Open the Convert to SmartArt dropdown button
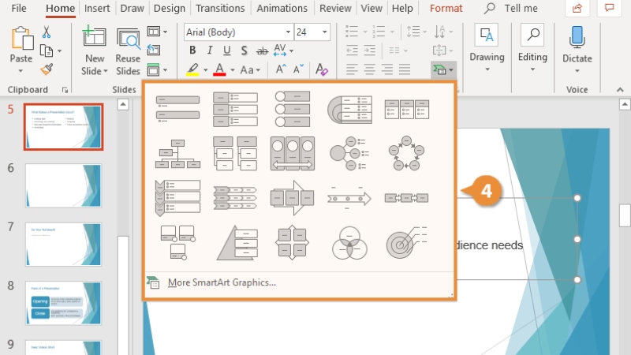The image size is (631, 355). pos(443,70)
